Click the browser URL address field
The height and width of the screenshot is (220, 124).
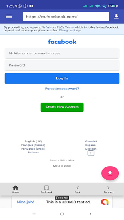66,16
